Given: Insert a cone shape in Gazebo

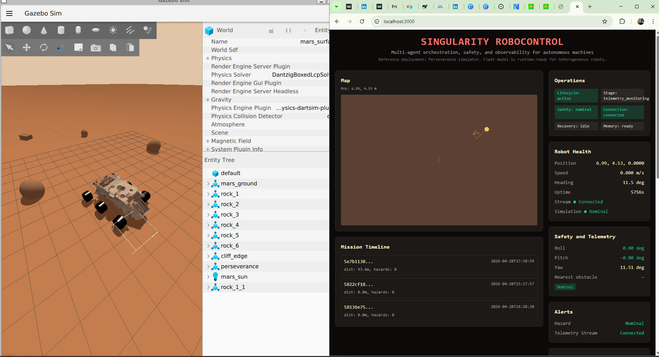Looking at the screenshot, I should (x=44, y=30).
